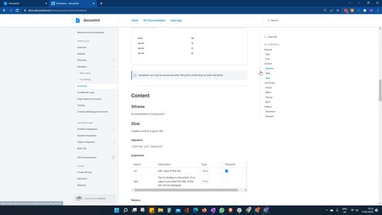
Task: Click the browser address bar
Action: (x=171, y=11)
